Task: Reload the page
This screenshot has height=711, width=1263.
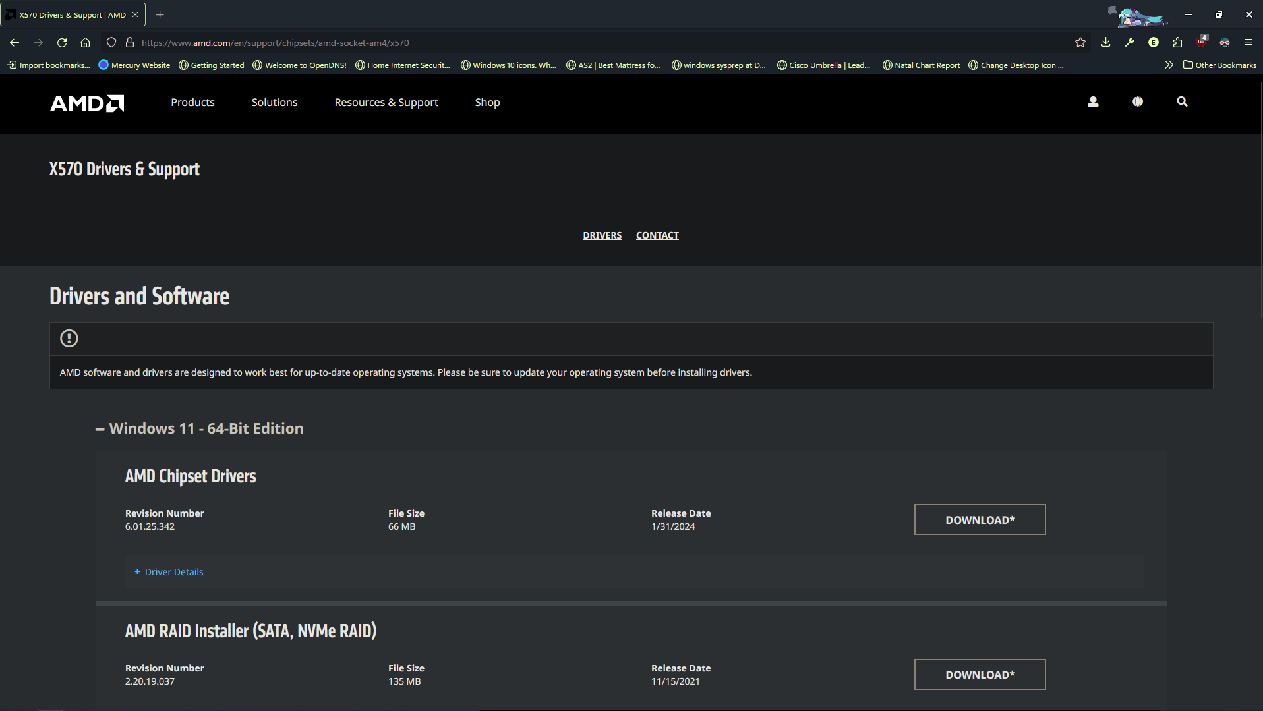Action: pyautogui.click(x=62, y=43)
